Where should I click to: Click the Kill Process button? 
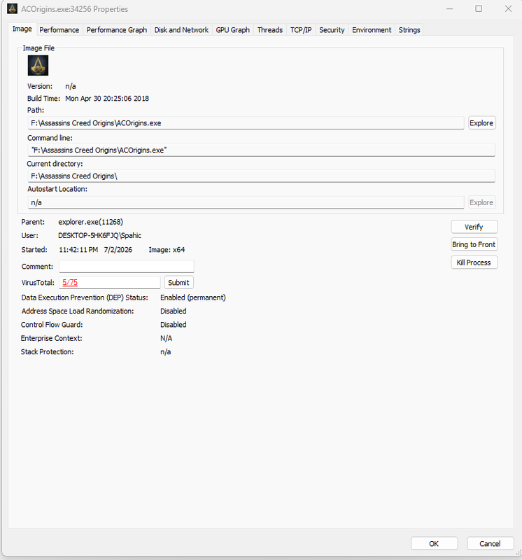[474, 262]
